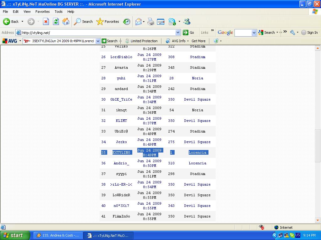Open the Google search box dropdown
This screenshot has width=321, height=240.
pos(254,32)
